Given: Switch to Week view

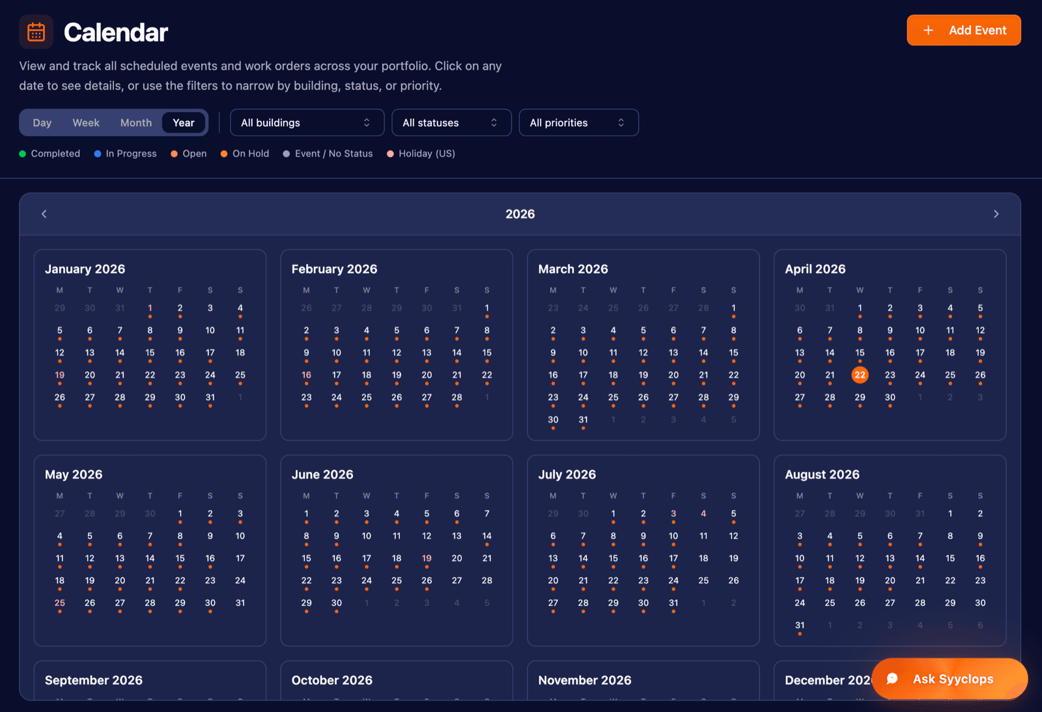Looking at the screenshot, I should point(86,122).
